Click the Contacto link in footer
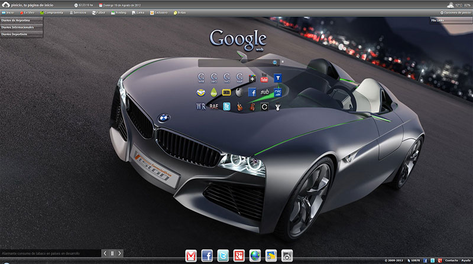 pyautogui.click(x=452, y=260)
